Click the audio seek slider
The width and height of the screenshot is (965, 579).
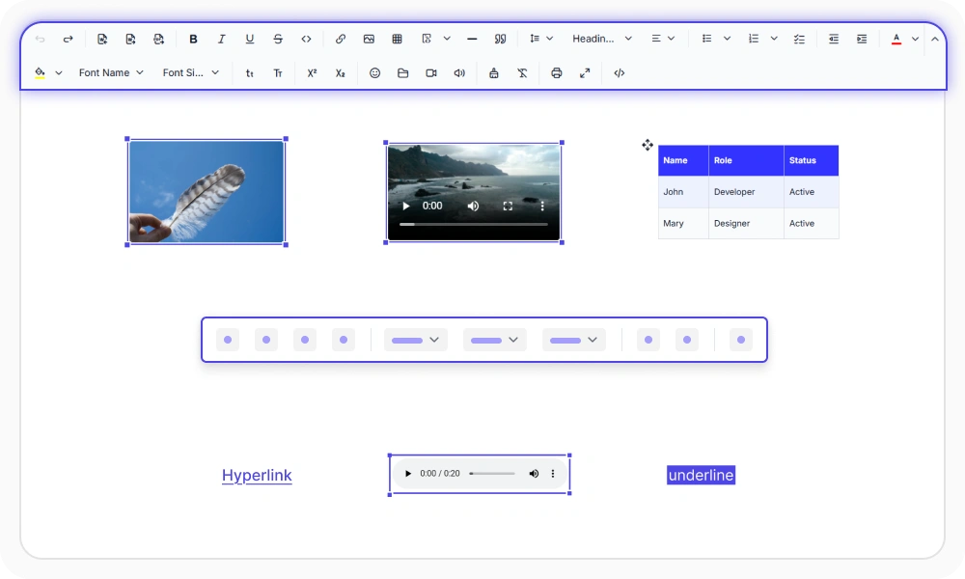[x=492, y=473]
